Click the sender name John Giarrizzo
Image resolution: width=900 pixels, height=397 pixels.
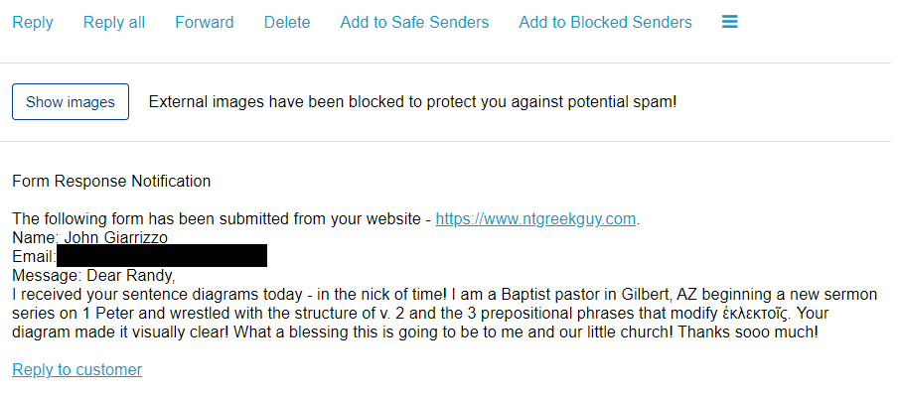tap(115, 238)
